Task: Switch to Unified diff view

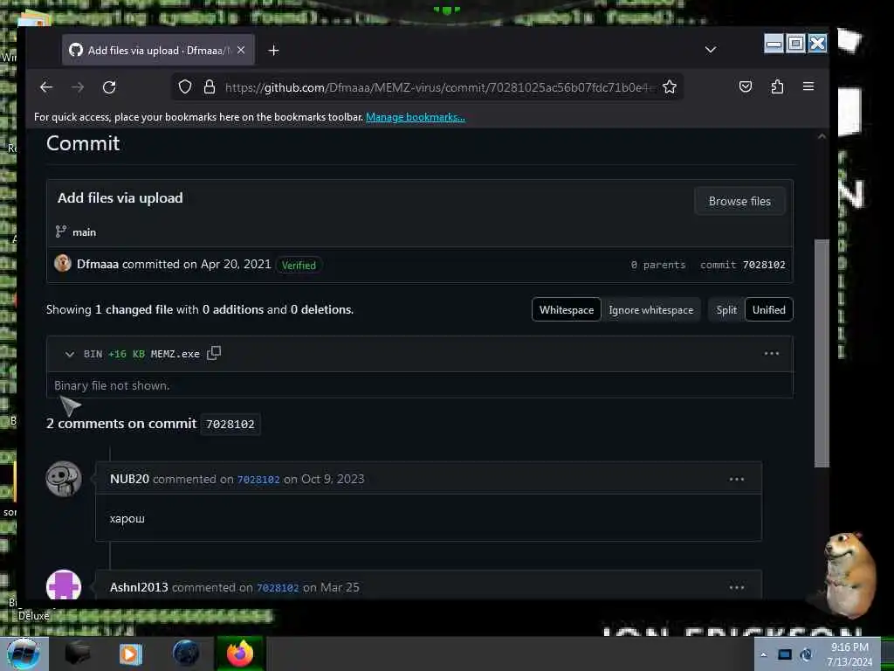Action: (x=768, y=310)
